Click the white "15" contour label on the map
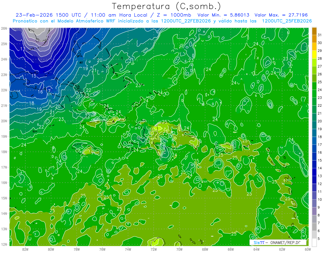 [x=34, y=76]
